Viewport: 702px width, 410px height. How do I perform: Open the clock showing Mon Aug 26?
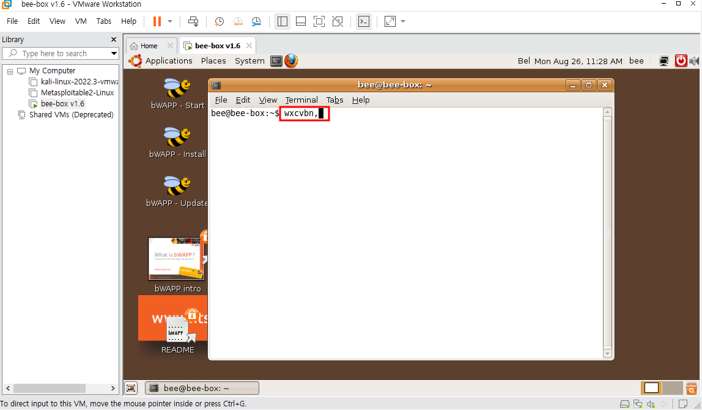(578, 61)
